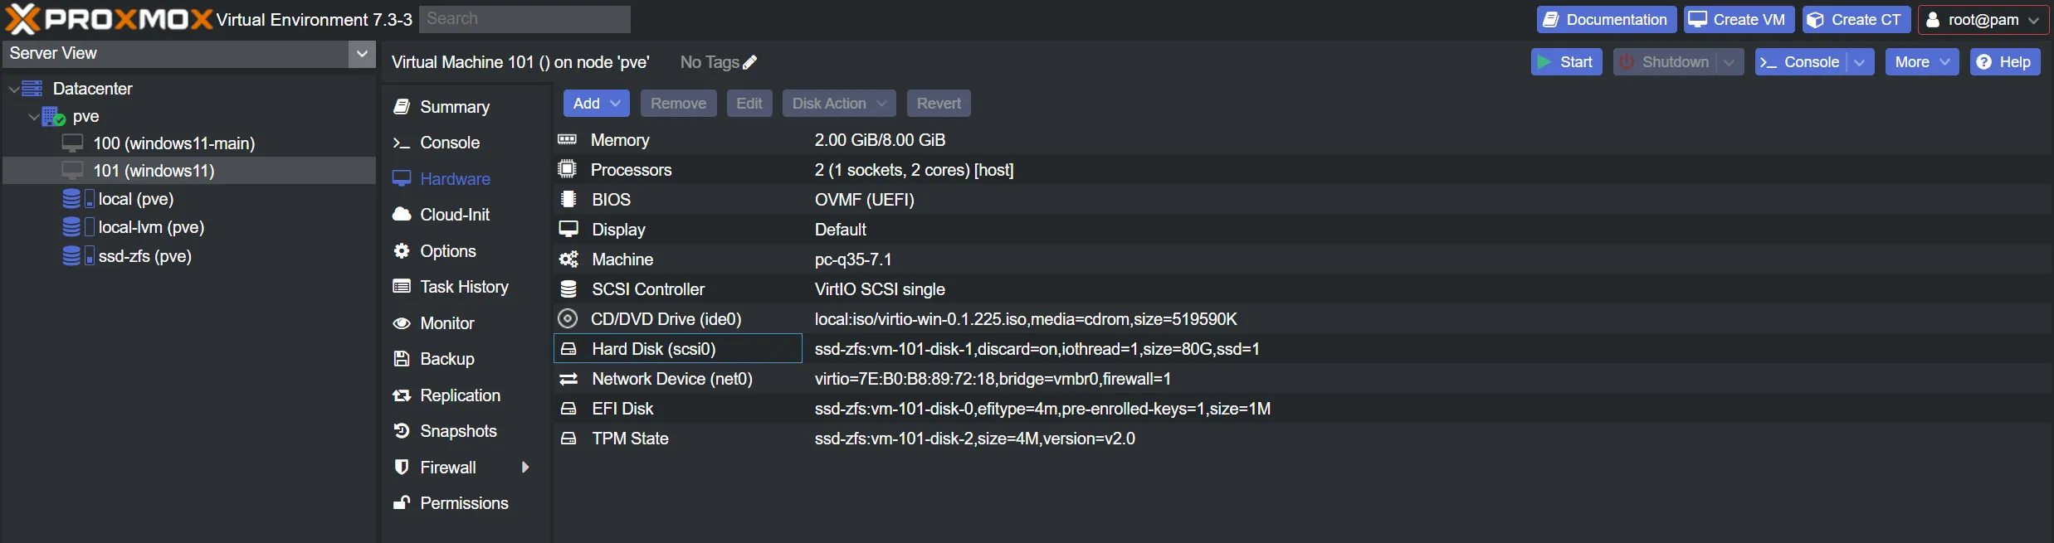2054x543 pixels.
Task: Select 100 (windows11-main) in tree
Action: click(189, 143)
